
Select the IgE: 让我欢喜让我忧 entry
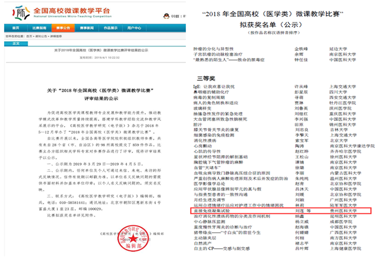coord(214,86)
